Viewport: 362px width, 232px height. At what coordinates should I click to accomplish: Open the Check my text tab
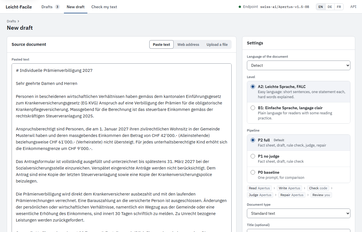pos(104,7)
